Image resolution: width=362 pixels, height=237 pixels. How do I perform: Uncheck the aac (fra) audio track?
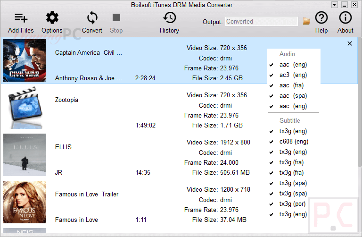pyautogui.click(x=271, y=86)
